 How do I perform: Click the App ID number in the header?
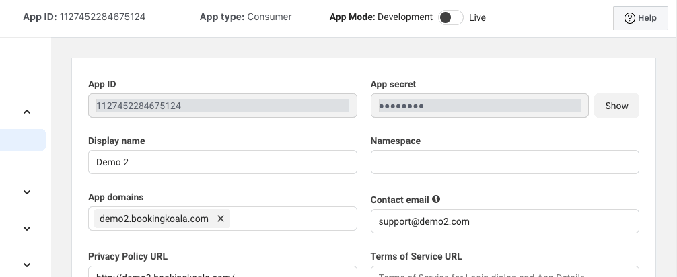pyautogui.click(x=102, y=17)
